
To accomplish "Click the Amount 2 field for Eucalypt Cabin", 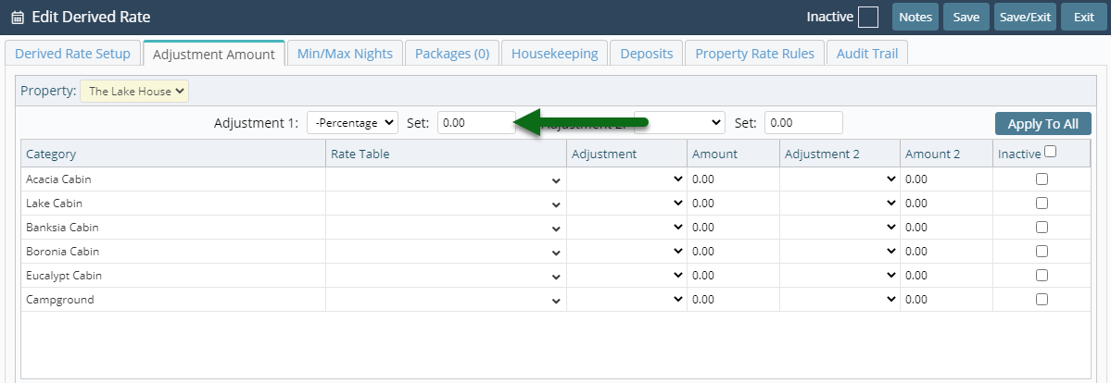I will [x=946, y=276].
